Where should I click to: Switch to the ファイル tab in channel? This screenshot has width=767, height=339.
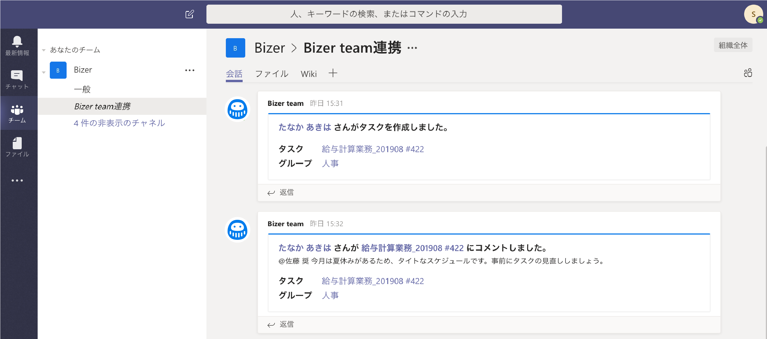tap(272, 74)
